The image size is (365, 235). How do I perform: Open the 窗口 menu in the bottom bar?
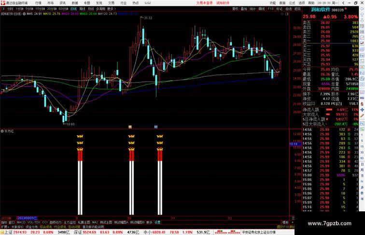click(x=12, y=222)
